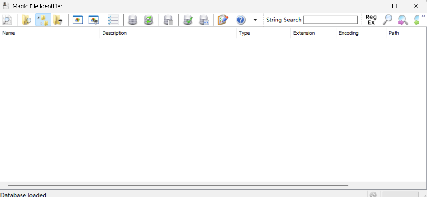The width and height of the screenshot is (427, 197).
Task: Run string search with the magnifier icon
Action: tap(387, 20)
